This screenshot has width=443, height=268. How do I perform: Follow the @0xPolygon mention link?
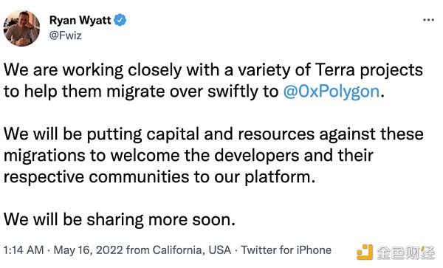click(331, 92)
